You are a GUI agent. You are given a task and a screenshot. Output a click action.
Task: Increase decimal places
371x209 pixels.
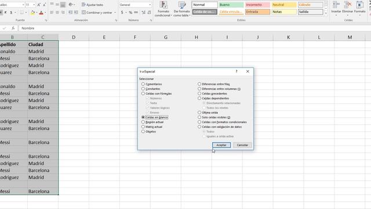click(x=144, y=12)
